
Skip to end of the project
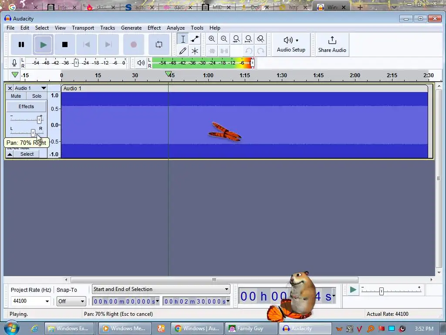(108, 44)
